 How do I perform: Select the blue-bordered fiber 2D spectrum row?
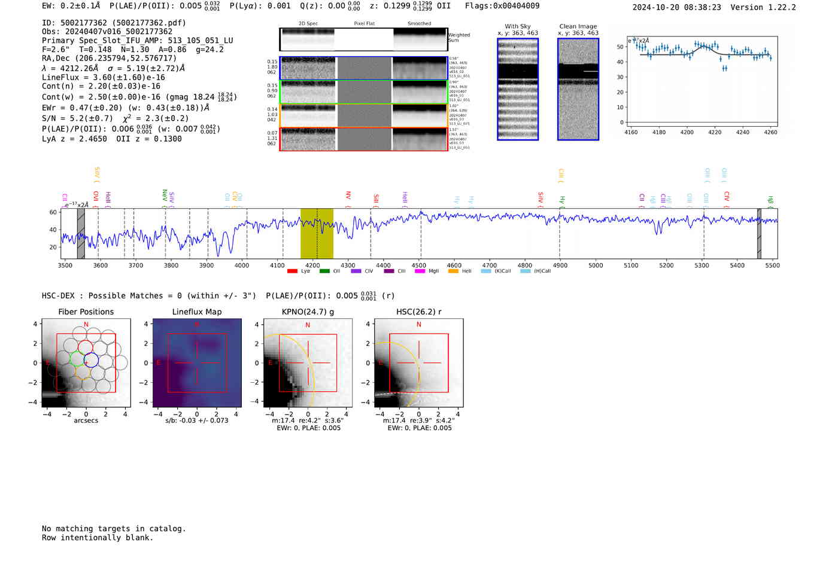[363, 68]
